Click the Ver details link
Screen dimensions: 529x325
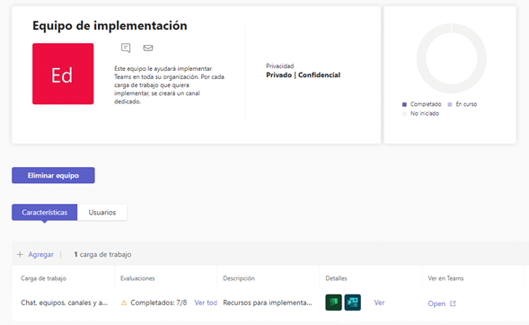pos(379,303)
